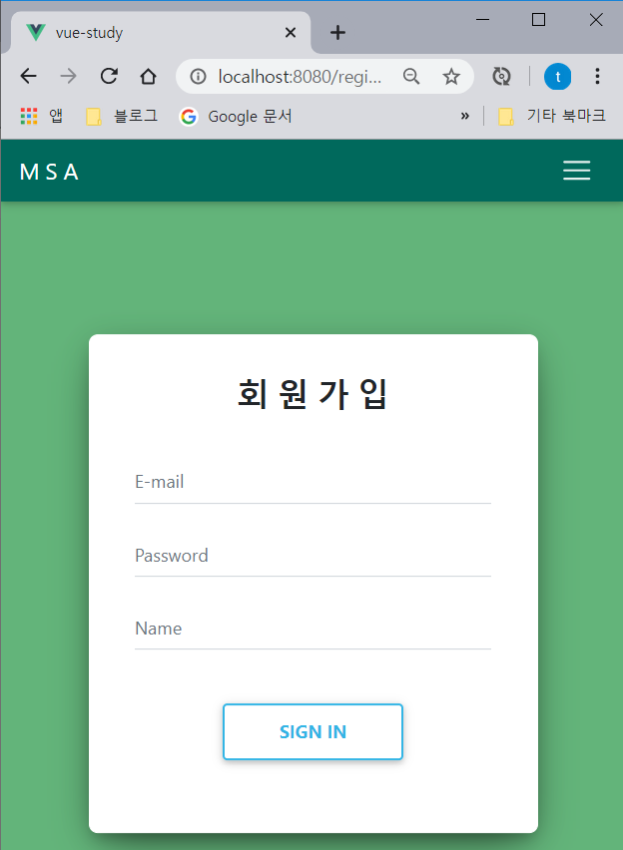Open the hamburger navigation menu

(x=576, y=171)
